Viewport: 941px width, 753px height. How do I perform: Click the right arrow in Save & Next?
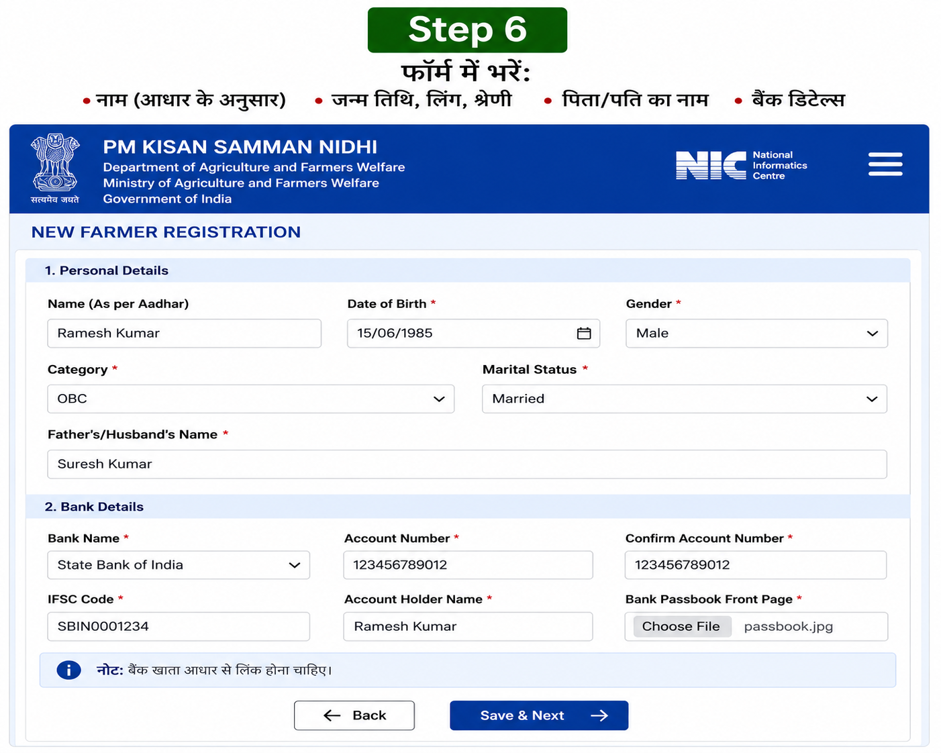pyautogui.click(x=599, y=715)
